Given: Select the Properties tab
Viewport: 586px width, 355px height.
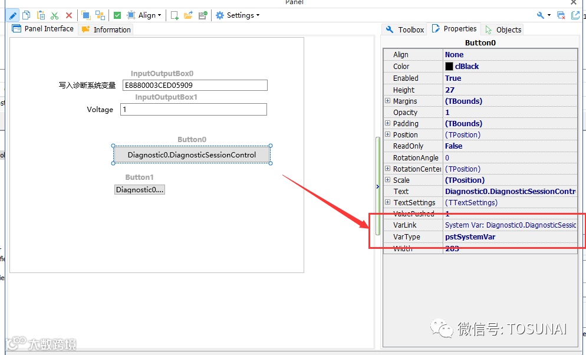Looking at the screenshot, I should click(x=454, y=29).
